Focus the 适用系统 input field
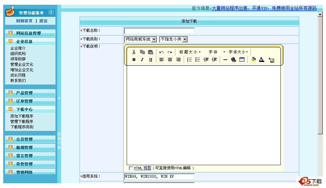The height and width of the screenshot is (188, 326). point(159,177)
